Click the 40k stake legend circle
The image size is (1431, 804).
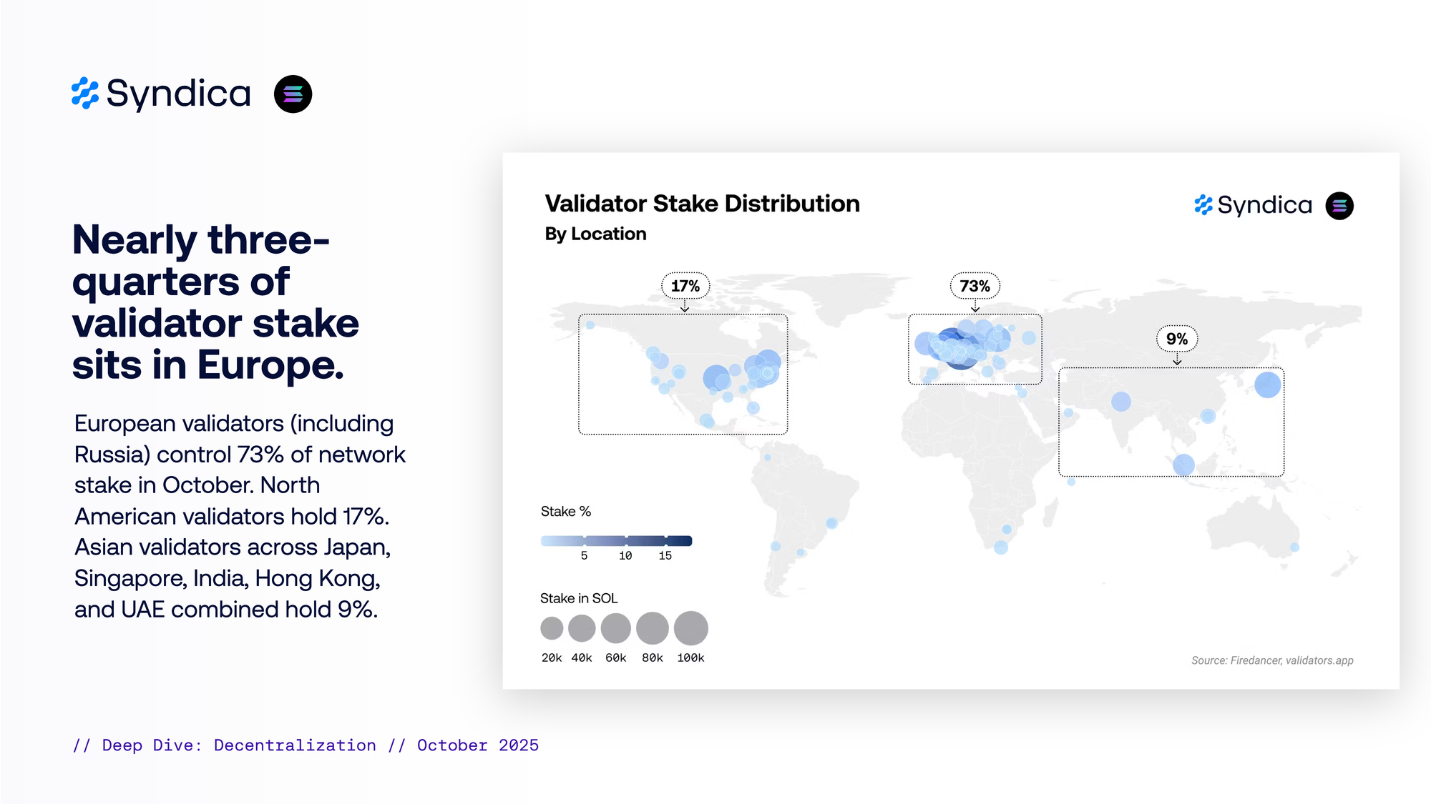(582, 628)
